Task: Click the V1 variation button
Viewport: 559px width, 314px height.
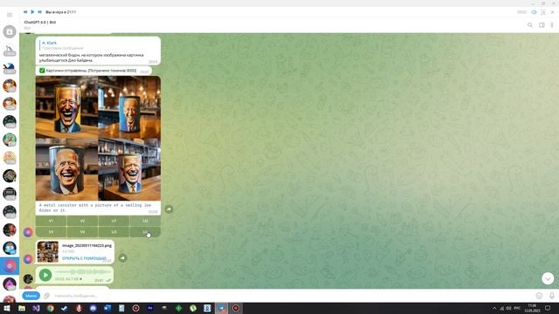Action: (x=51, y=221)
